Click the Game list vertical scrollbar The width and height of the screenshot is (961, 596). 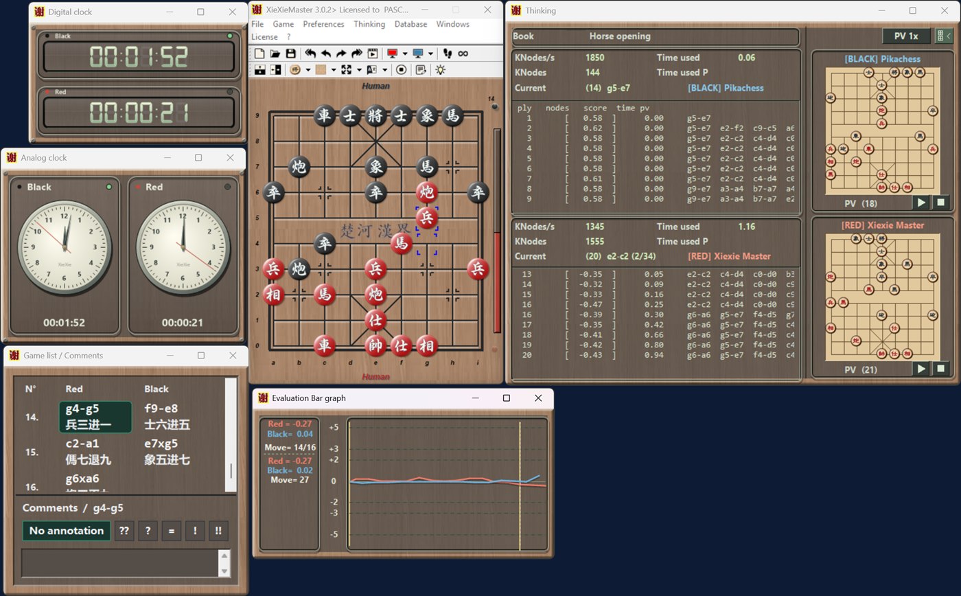(x=231, y=435)
